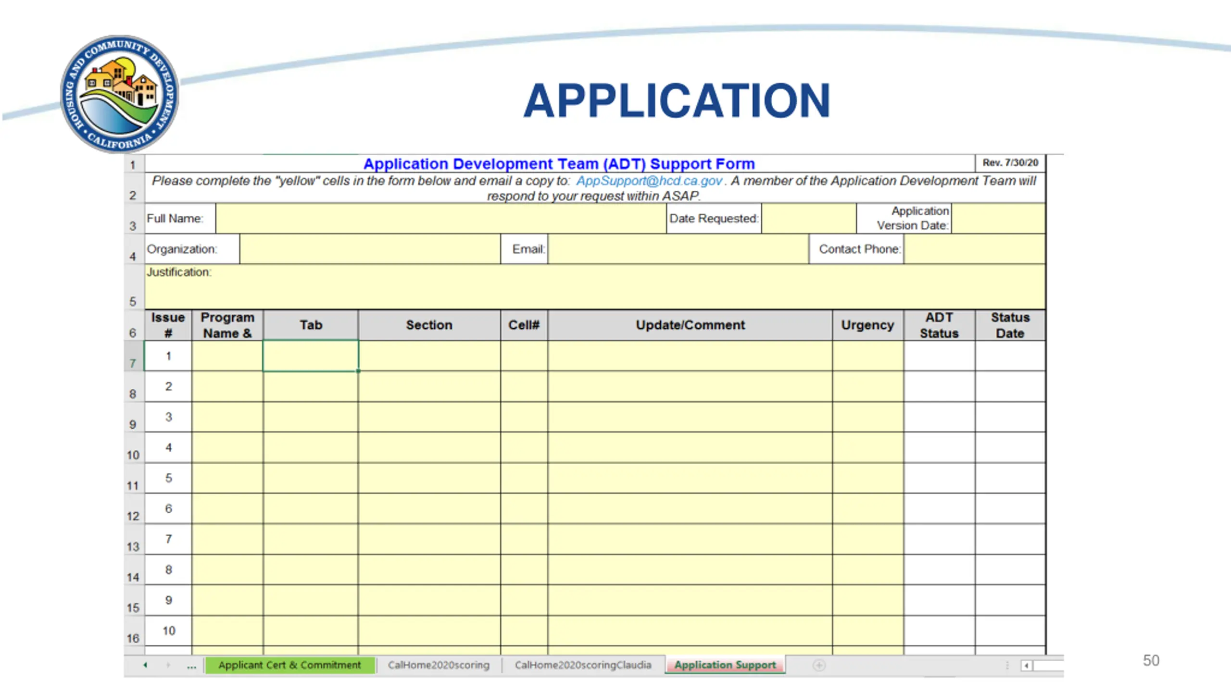
Task: Click the Urgency cell for issue 4
Action: [x=867, y=447]
